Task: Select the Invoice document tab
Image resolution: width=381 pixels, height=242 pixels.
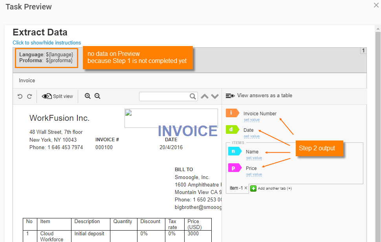Action: click(x=27, y=81)
